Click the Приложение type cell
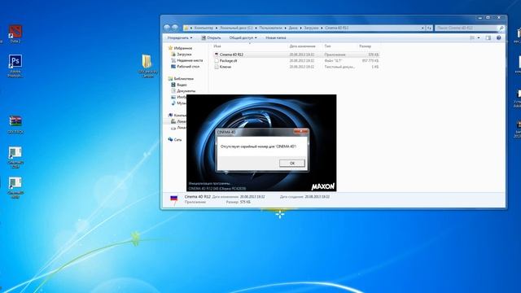Image resolution: width=521 pixels, height=293 pixels. click(335, 55)
